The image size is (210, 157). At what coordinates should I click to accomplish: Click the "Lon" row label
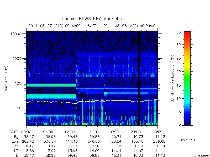coord(15,141)
